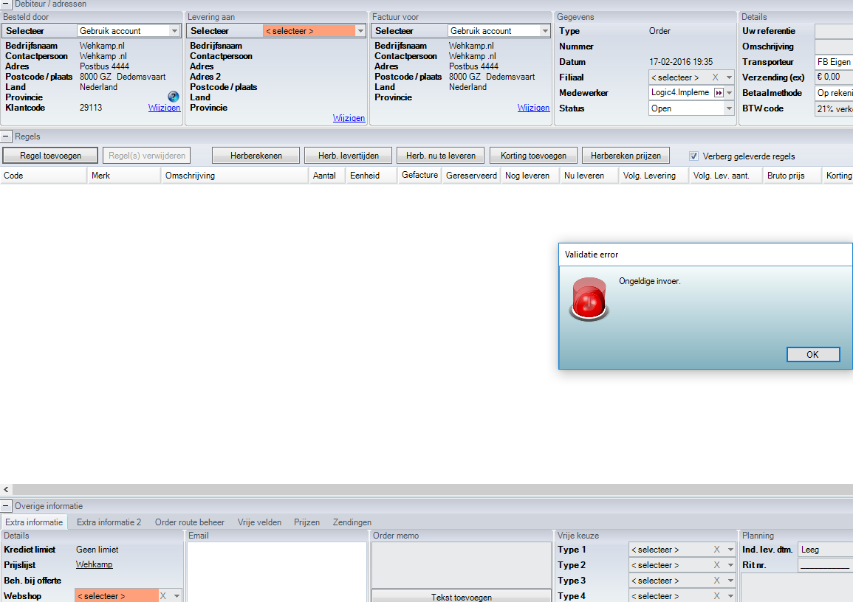Click the horizontal scrollbar left arrow
This screenshot has width=853, height=602.
click(x=6, y=490)
